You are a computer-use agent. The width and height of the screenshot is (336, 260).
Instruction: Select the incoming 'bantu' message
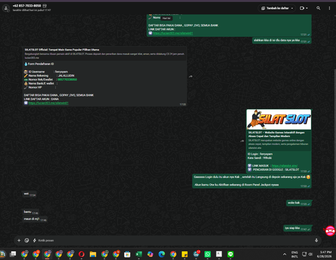31,212
